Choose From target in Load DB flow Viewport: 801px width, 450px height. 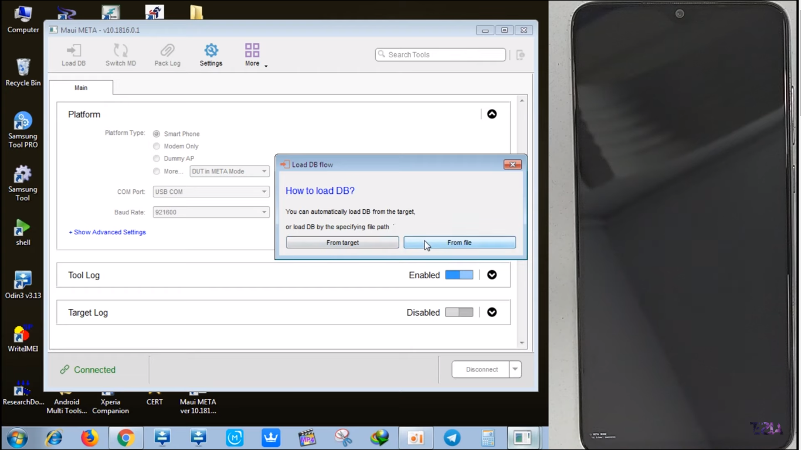tap(342, 243)
